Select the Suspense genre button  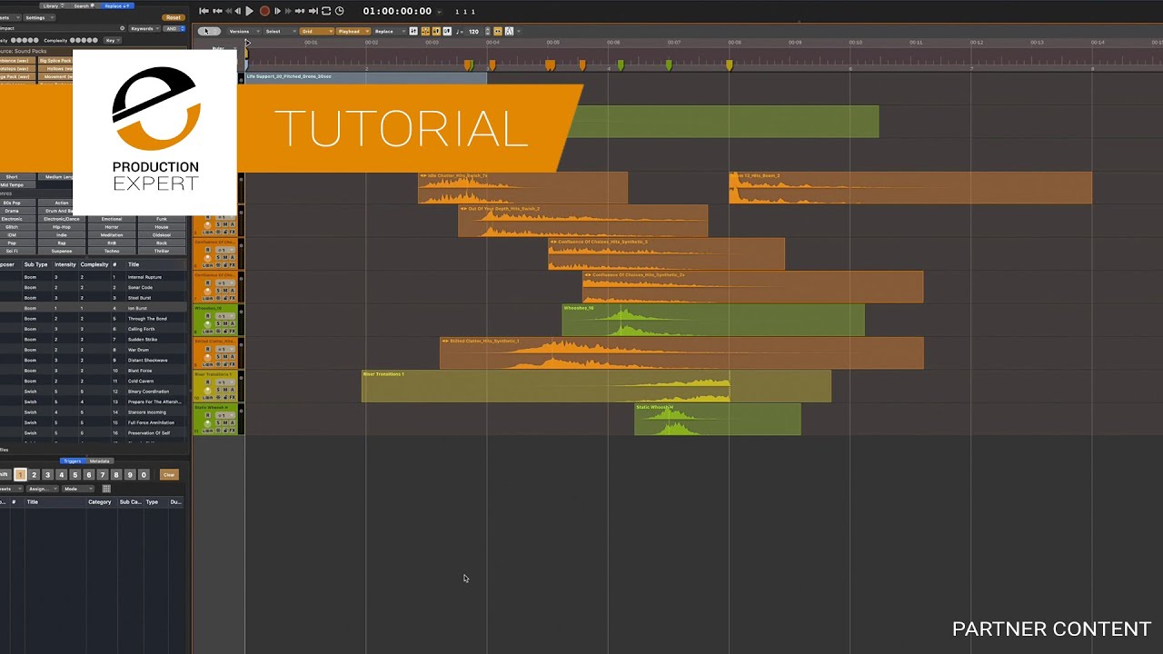coord(62,251)
